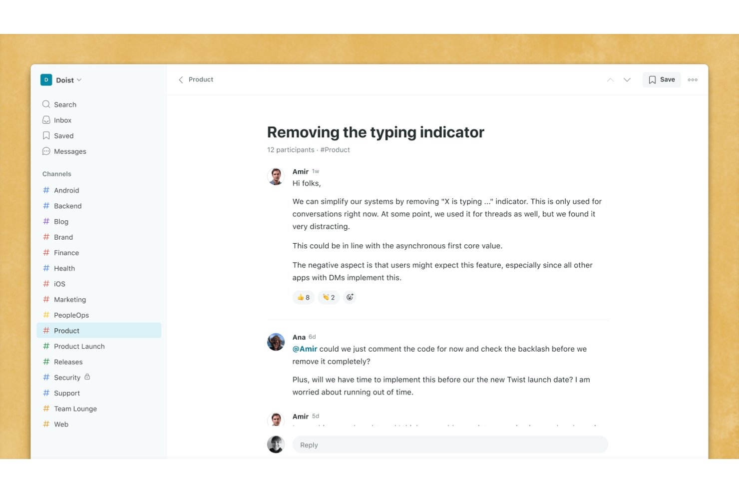The height and width of the screenshot is (493, 739).
Task: Select the Product channel in sidebar
Action: pos(99,331)
